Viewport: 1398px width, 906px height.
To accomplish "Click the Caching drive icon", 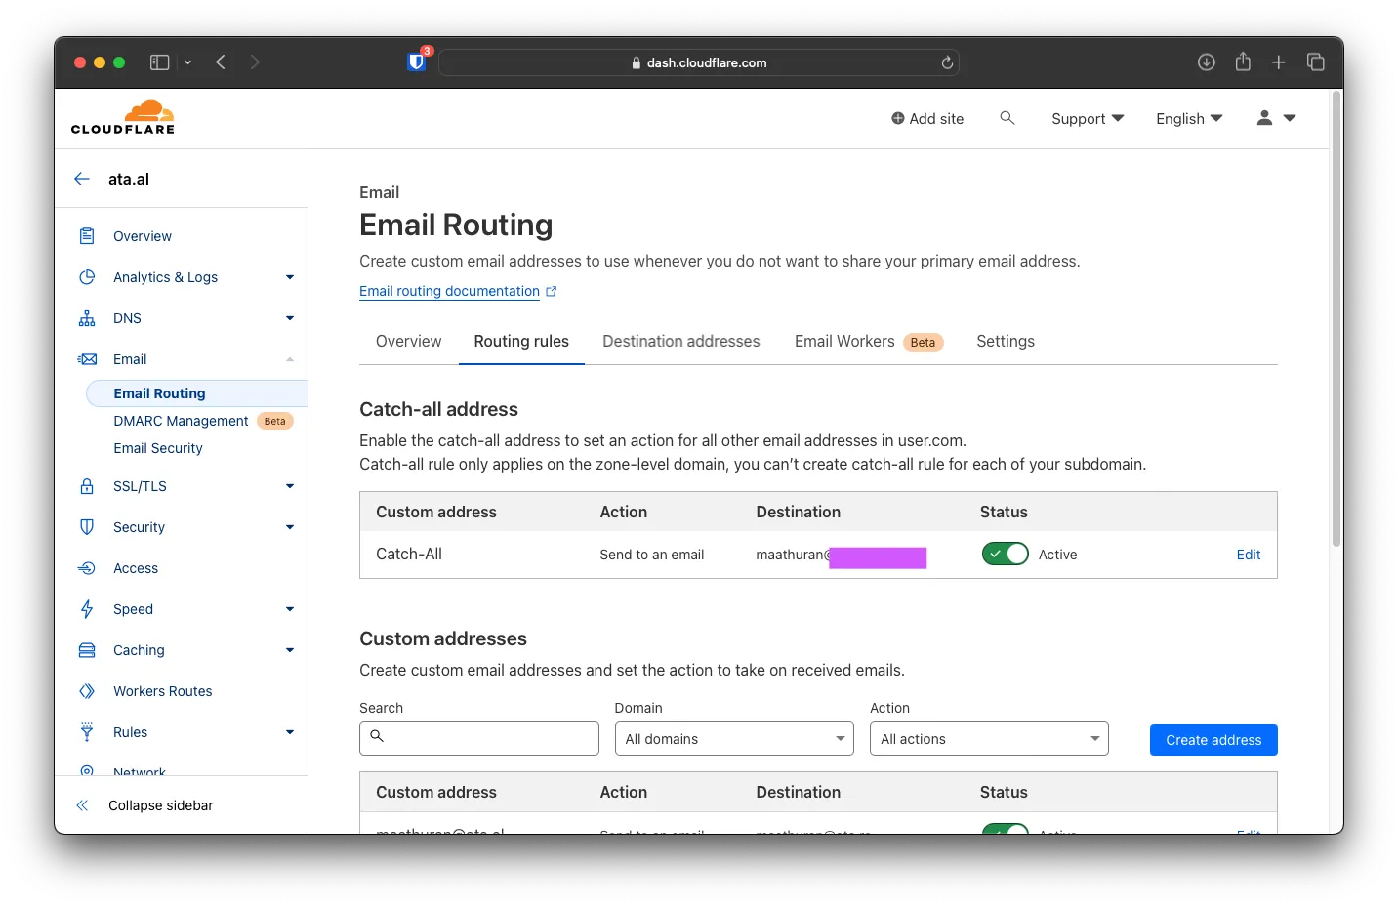I will pos(87,650).
